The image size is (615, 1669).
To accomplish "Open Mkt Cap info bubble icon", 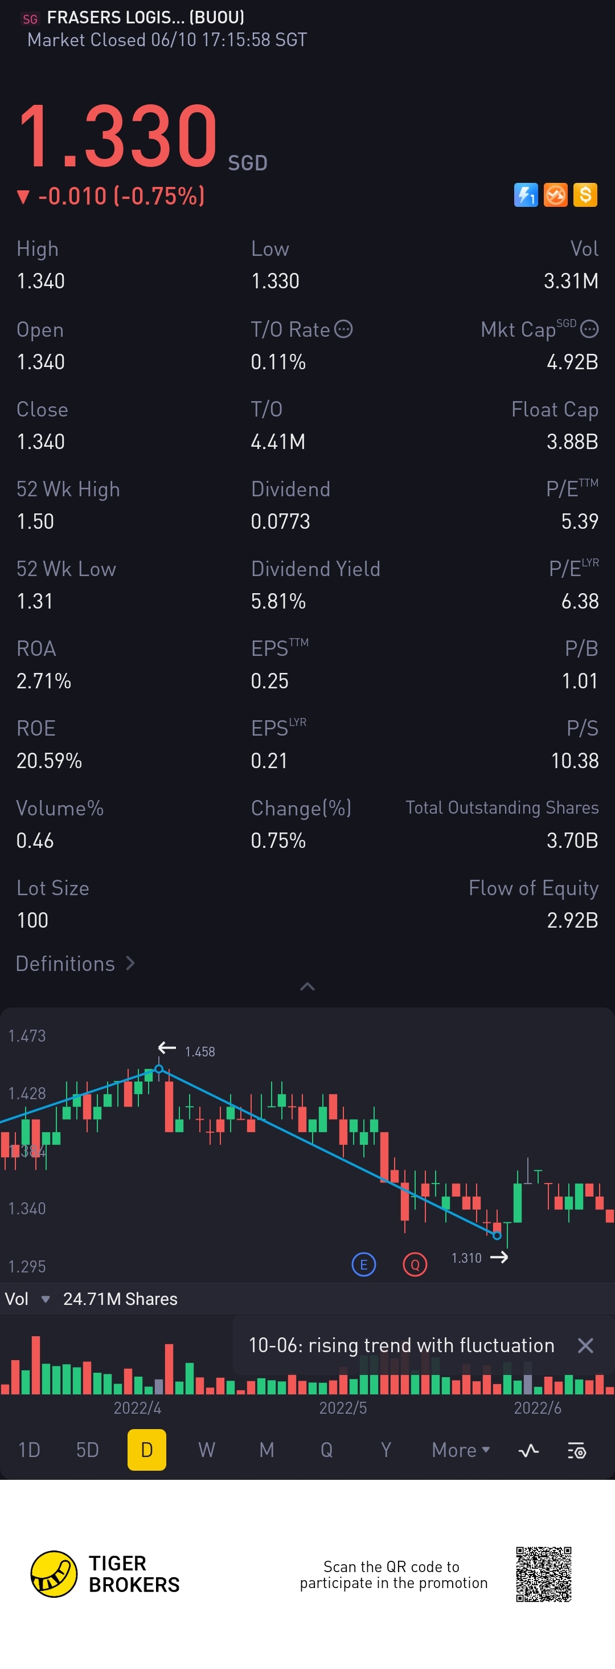I will click(x=589, y=329).
